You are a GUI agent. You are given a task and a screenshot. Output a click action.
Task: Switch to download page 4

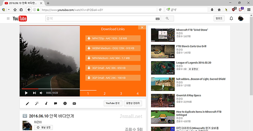tap(137, 93)
